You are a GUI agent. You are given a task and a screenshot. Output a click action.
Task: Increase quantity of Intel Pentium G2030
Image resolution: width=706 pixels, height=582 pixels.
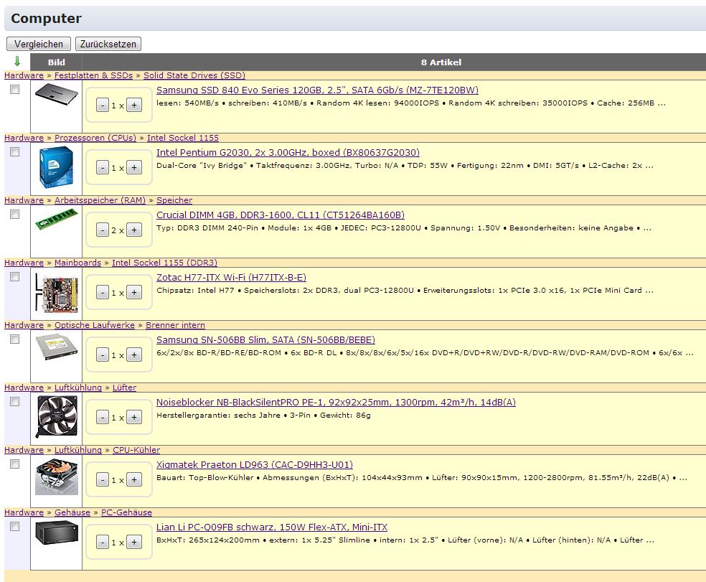134,168
